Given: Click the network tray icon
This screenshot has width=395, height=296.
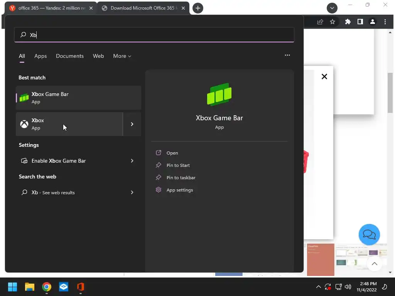Looking at the screenshot, I should tap(338, 287).
